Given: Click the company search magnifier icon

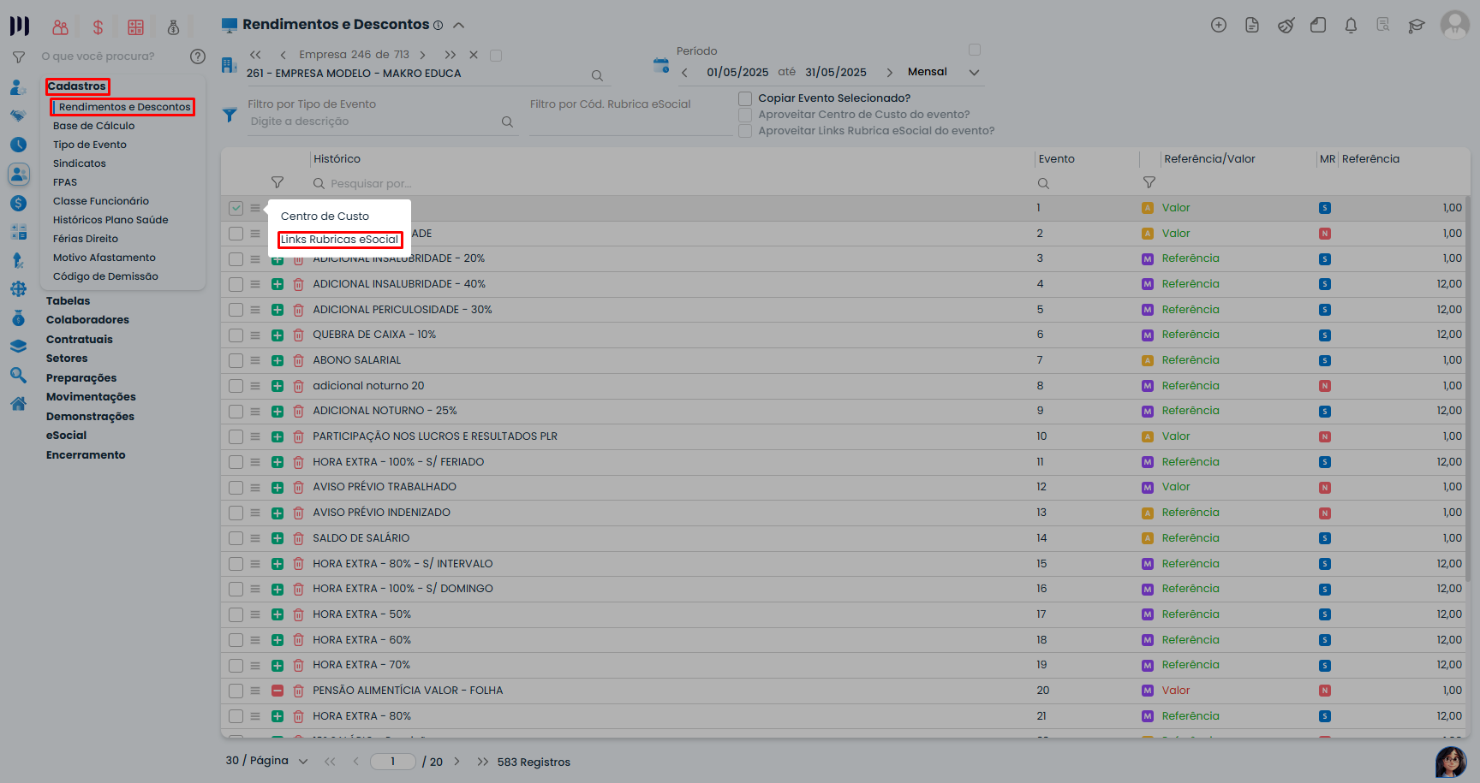Looking at the screenshot, I should (597, 75).
